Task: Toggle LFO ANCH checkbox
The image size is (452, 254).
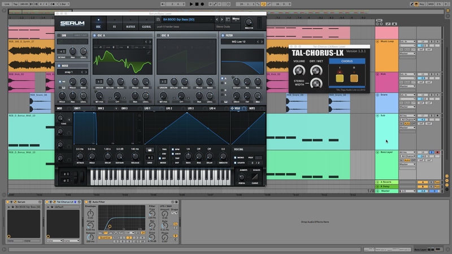Action: coord(173,154)
